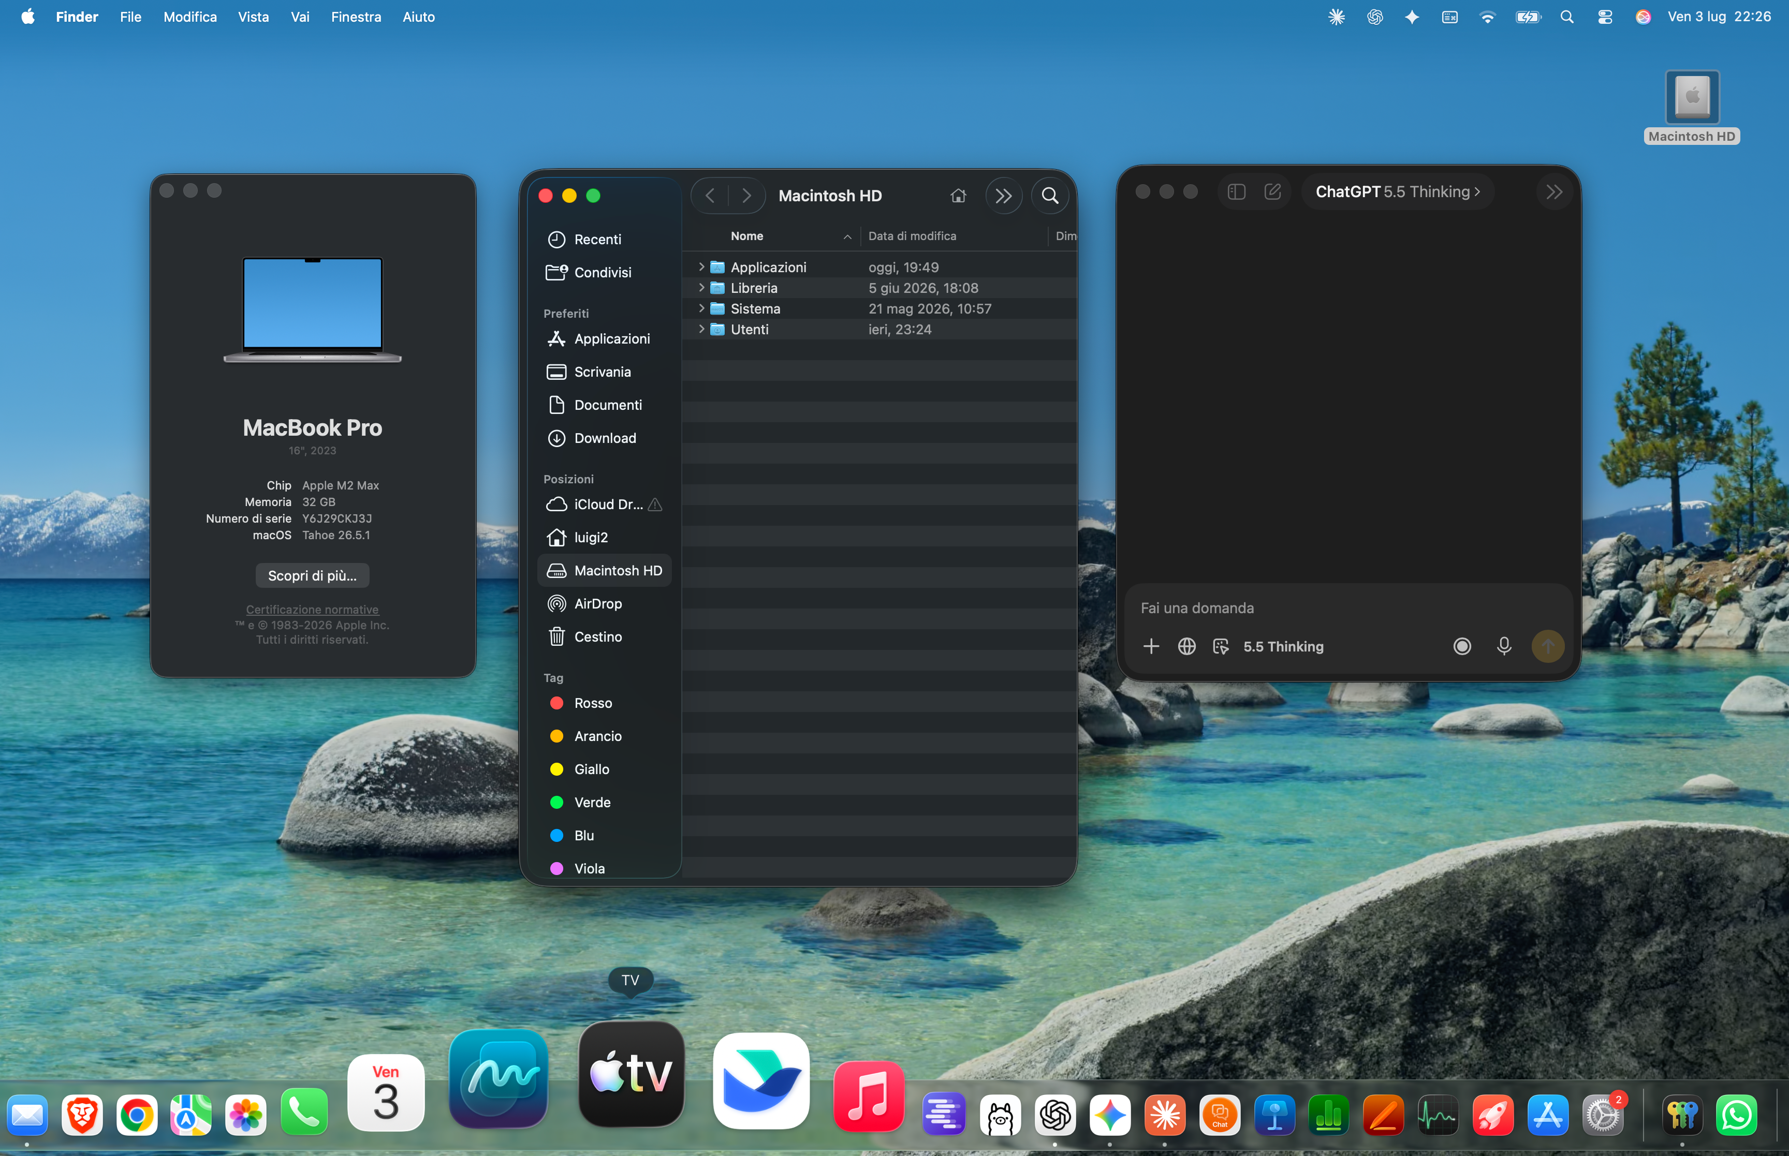Viewport: 1789px width, 1156px height.
Task: Show more Finder toolbar items chevron
Action: click(1003, 196)
